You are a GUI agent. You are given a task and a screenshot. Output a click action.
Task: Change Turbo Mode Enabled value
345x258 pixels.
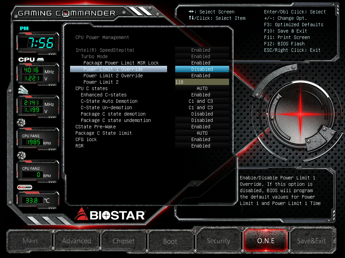202,56
